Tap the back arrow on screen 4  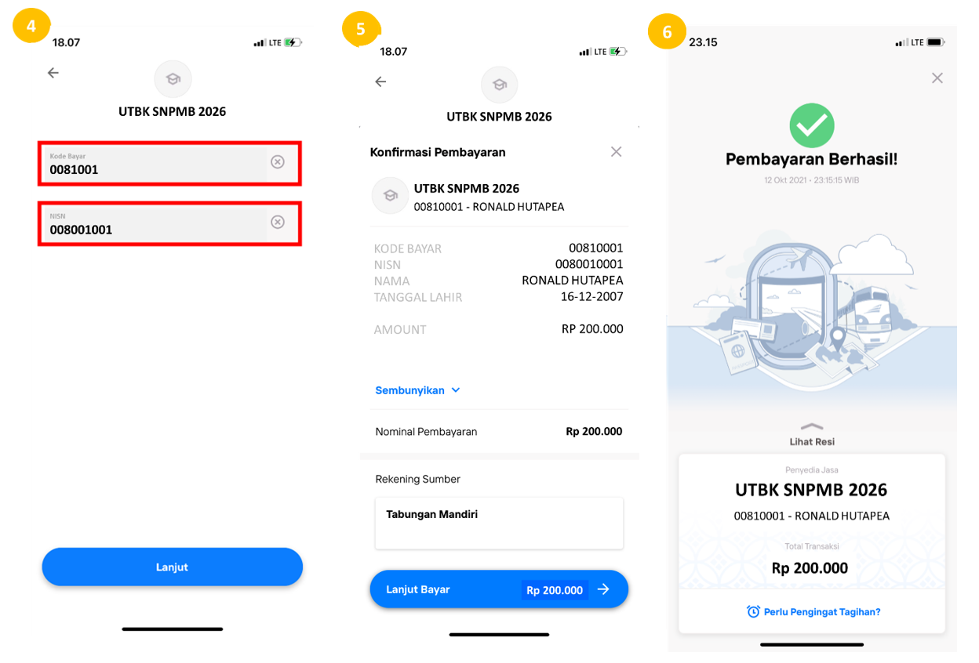pos(53,73)
